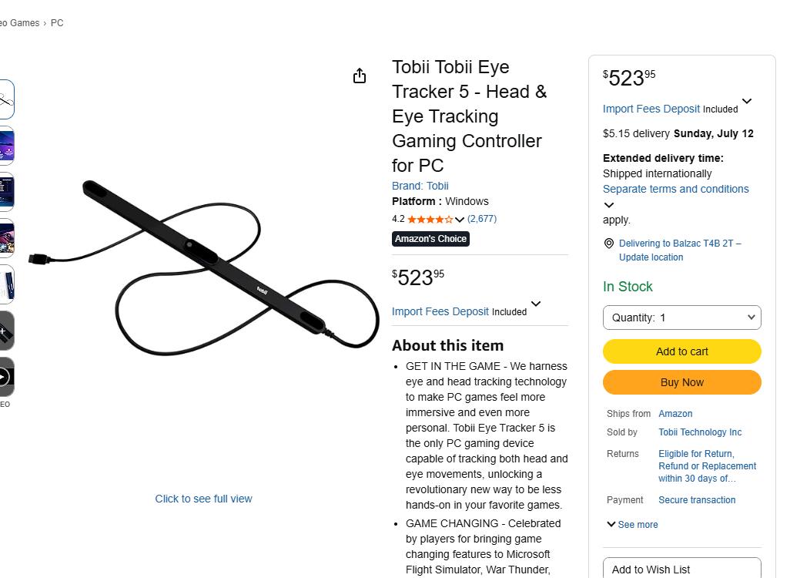
Task: Click Add to cart button
Action: pyautogui.click(x=681, y=351)
